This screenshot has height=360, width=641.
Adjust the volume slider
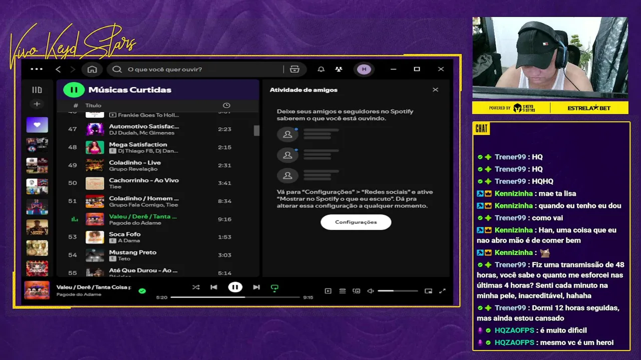coord(398,291)
